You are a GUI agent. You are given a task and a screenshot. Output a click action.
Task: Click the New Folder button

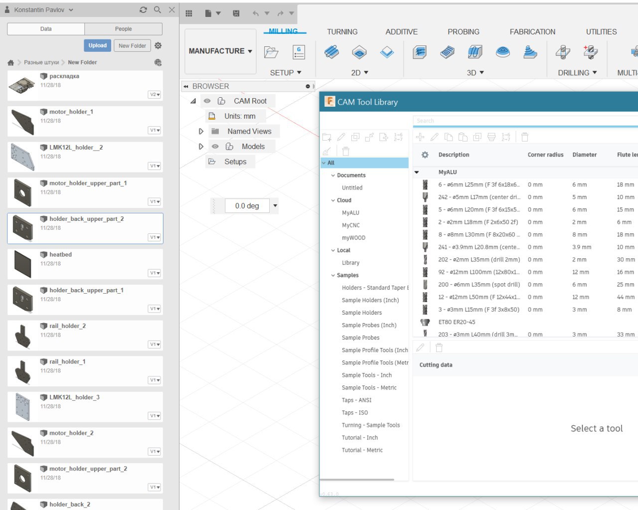[132, 45]
